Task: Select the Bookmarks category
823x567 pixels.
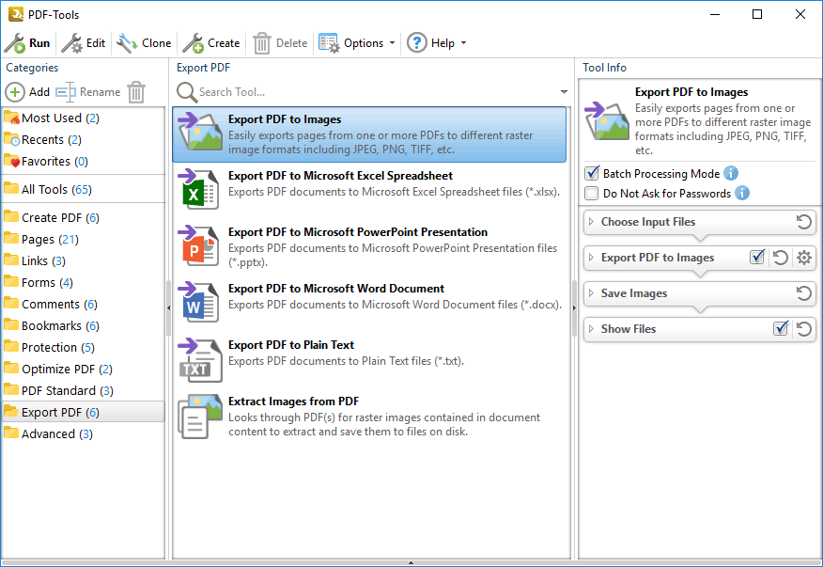Action: click(x=83, y=325)
